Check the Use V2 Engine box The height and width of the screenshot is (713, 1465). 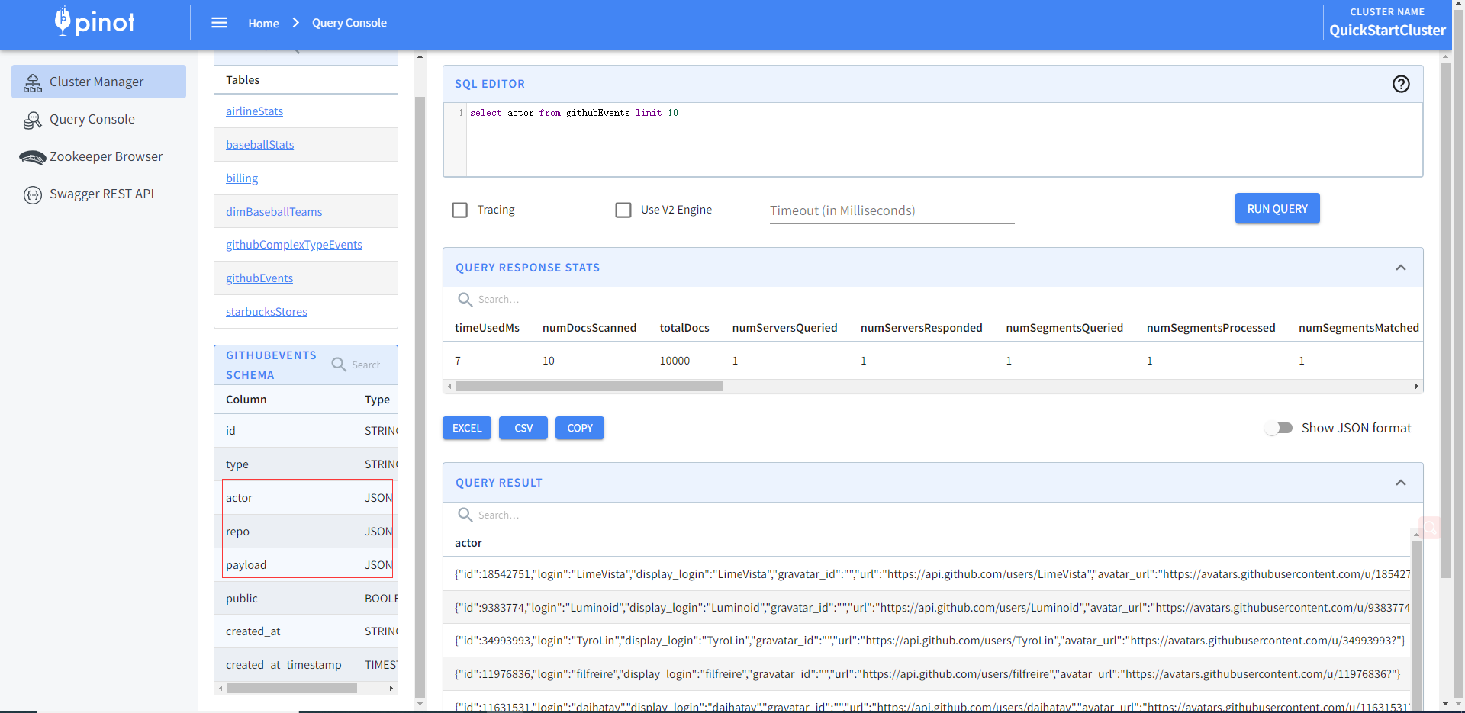click(623, 210)
